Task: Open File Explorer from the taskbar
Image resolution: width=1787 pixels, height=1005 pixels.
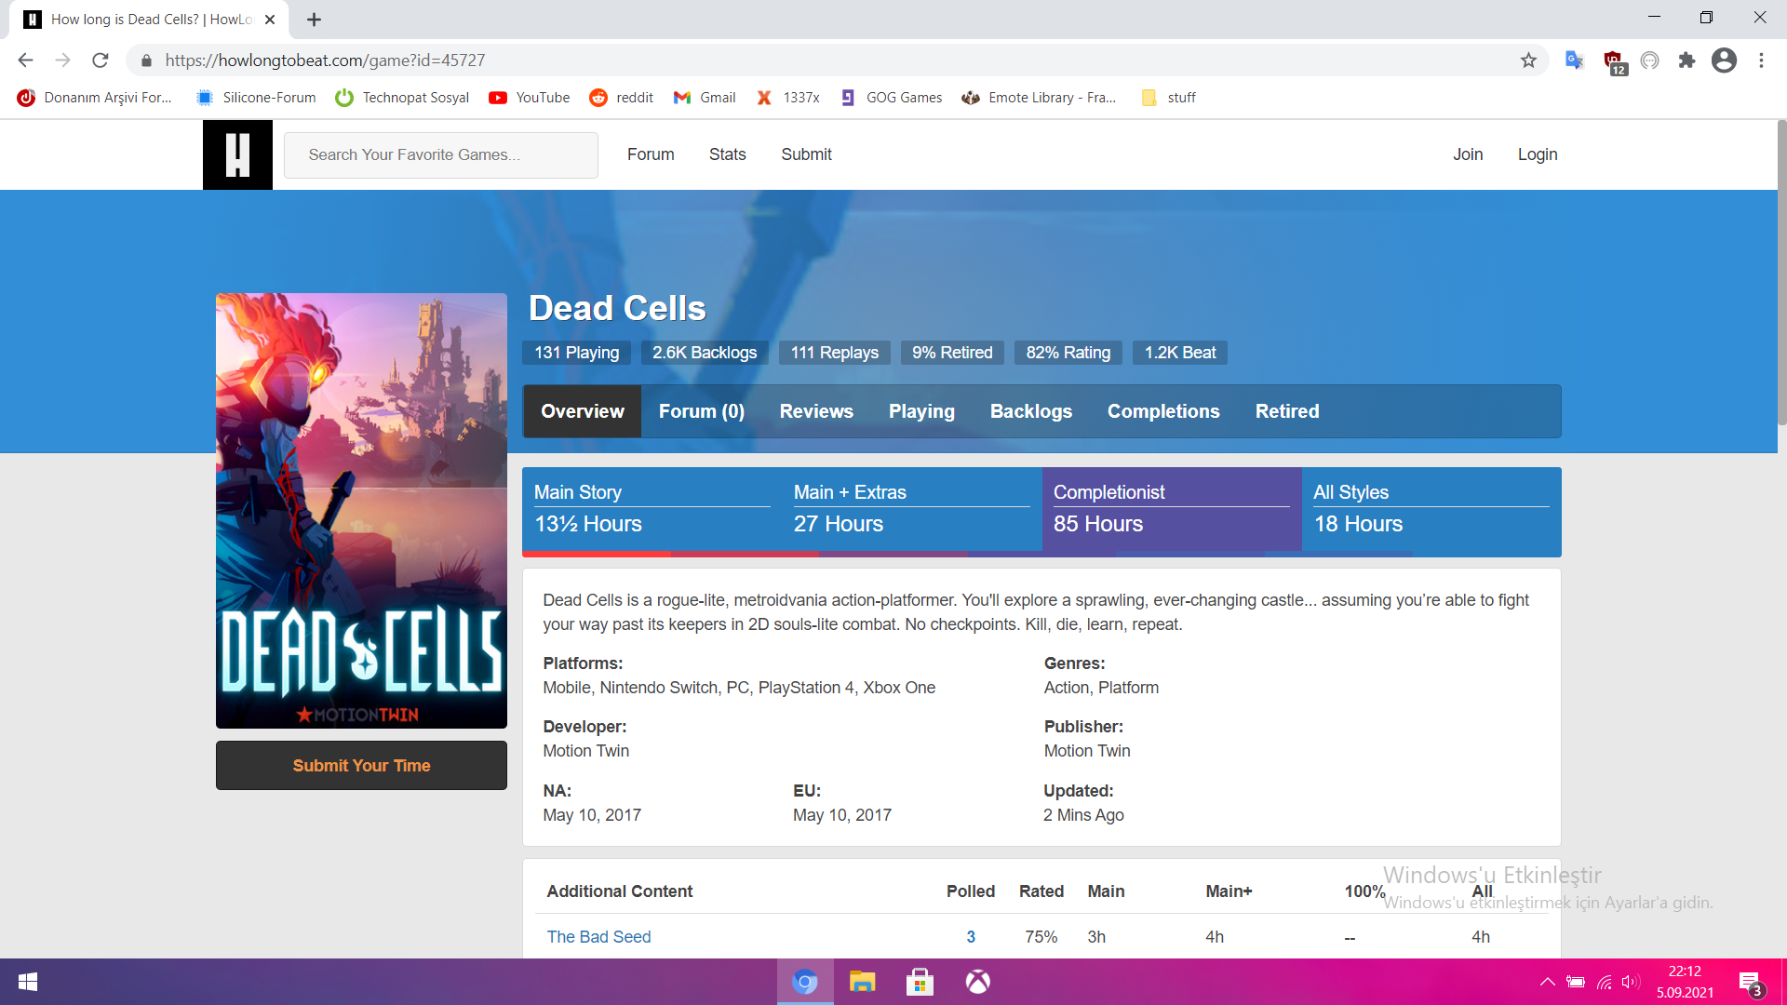Action: (x=863, y=982)
